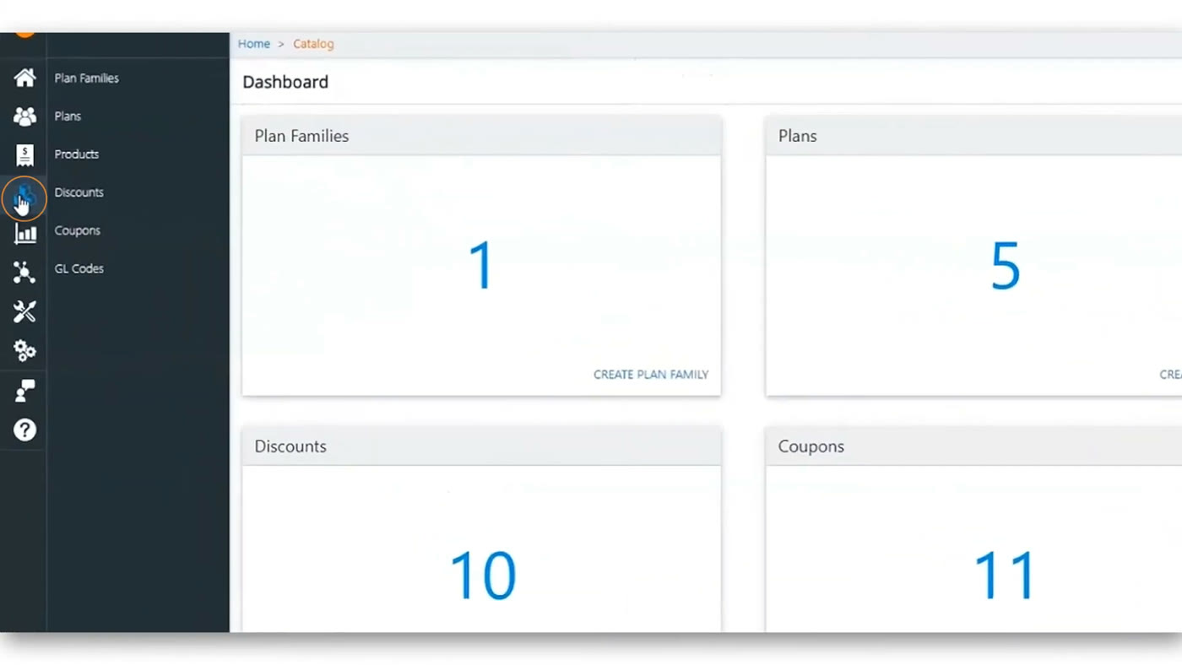Open Coupons from the side submenu

[78, 230]
